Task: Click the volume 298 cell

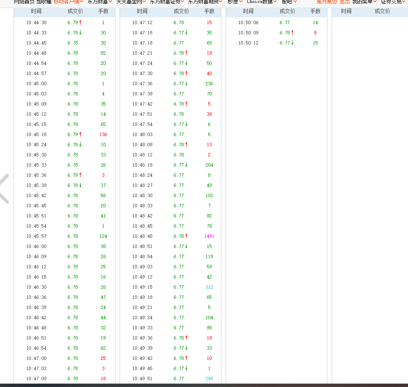Action: pyautogui.click(x=209, y=379)
